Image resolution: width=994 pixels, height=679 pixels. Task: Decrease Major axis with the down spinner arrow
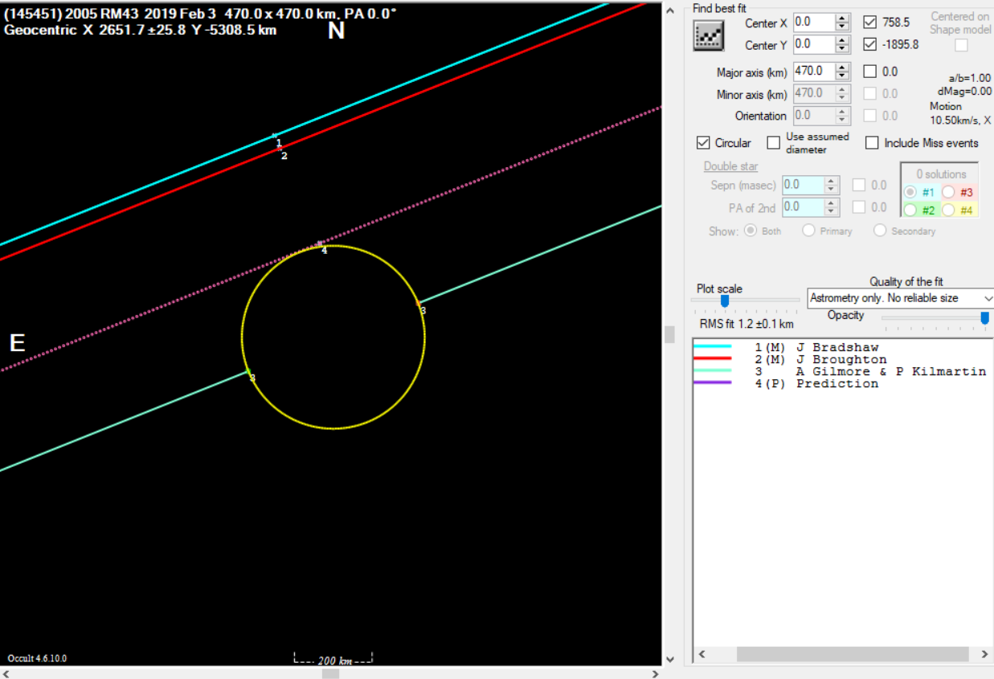coord(842,76)
